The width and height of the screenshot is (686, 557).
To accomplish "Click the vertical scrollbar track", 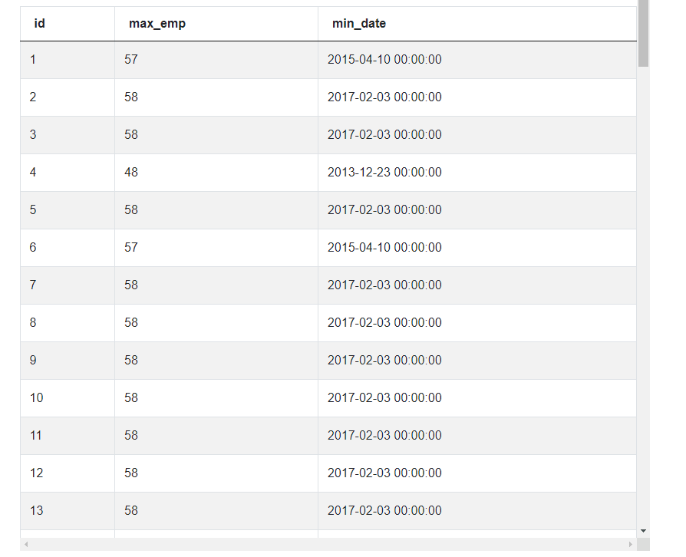I will 644,307.
